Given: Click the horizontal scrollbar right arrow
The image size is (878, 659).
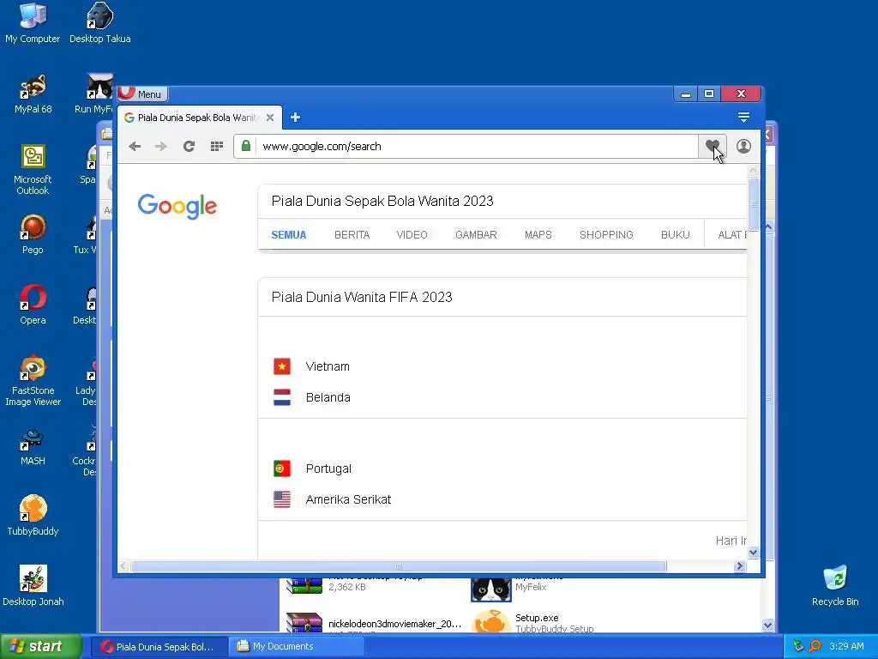Looking at the screenshot, I should click(x=740, y=566).
